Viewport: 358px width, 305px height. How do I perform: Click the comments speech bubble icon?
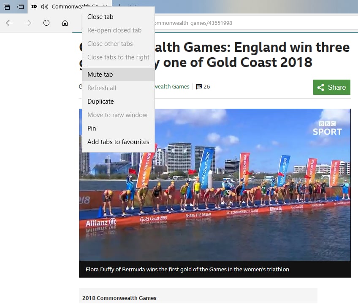(x=199, y=86)
